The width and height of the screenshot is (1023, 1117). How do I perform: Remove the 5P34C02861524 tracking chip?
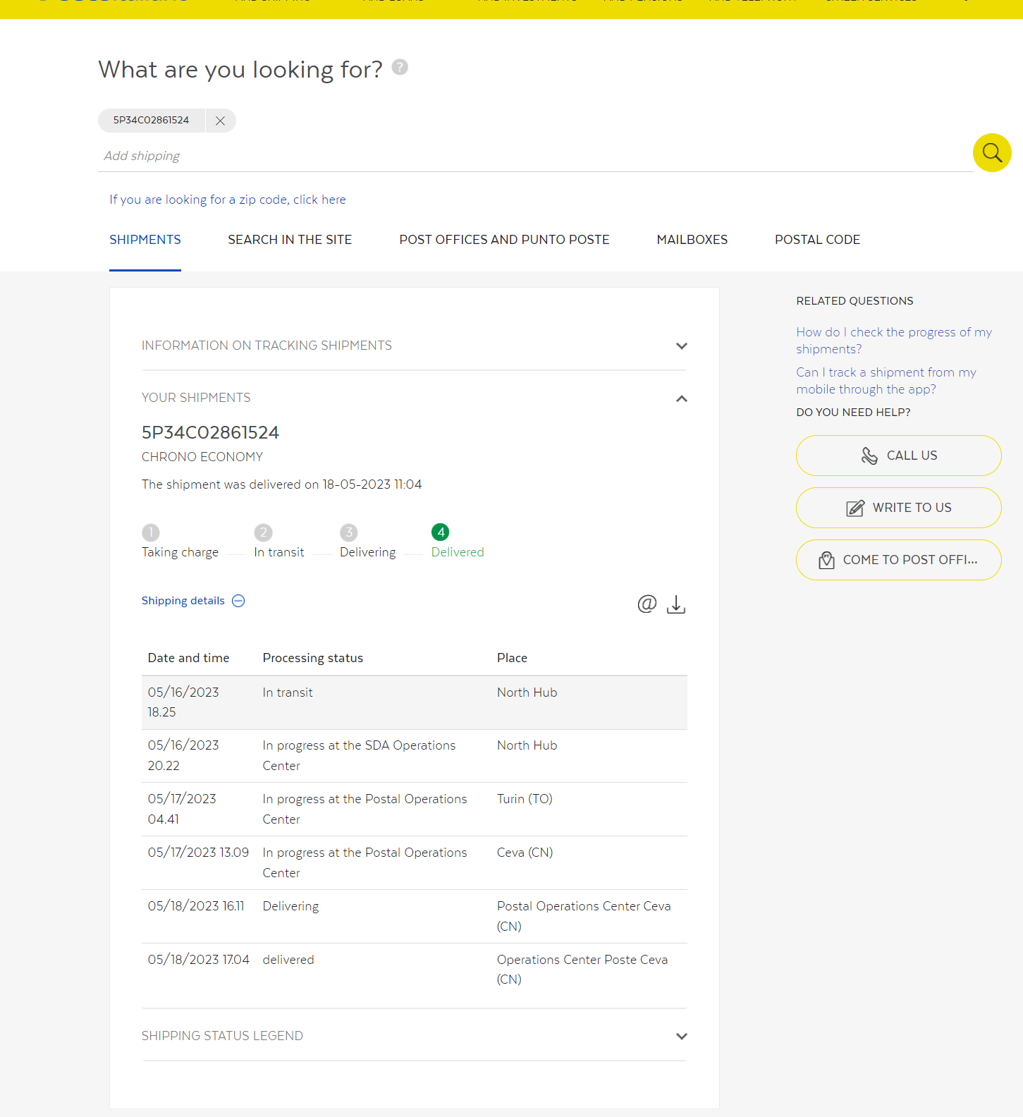point(220,121)
